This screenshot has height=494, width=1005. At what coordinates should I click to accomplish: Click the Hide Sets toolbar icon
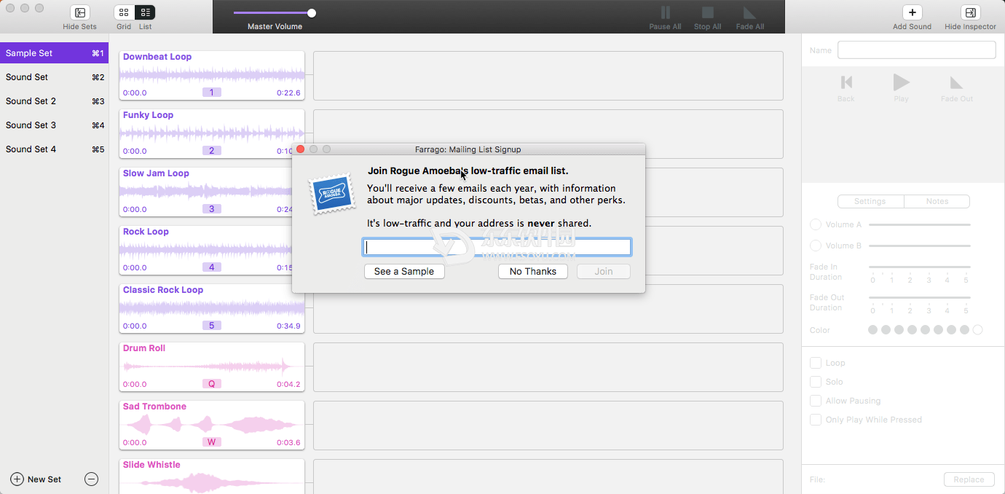pyautogui.click(x=80, y=12)
